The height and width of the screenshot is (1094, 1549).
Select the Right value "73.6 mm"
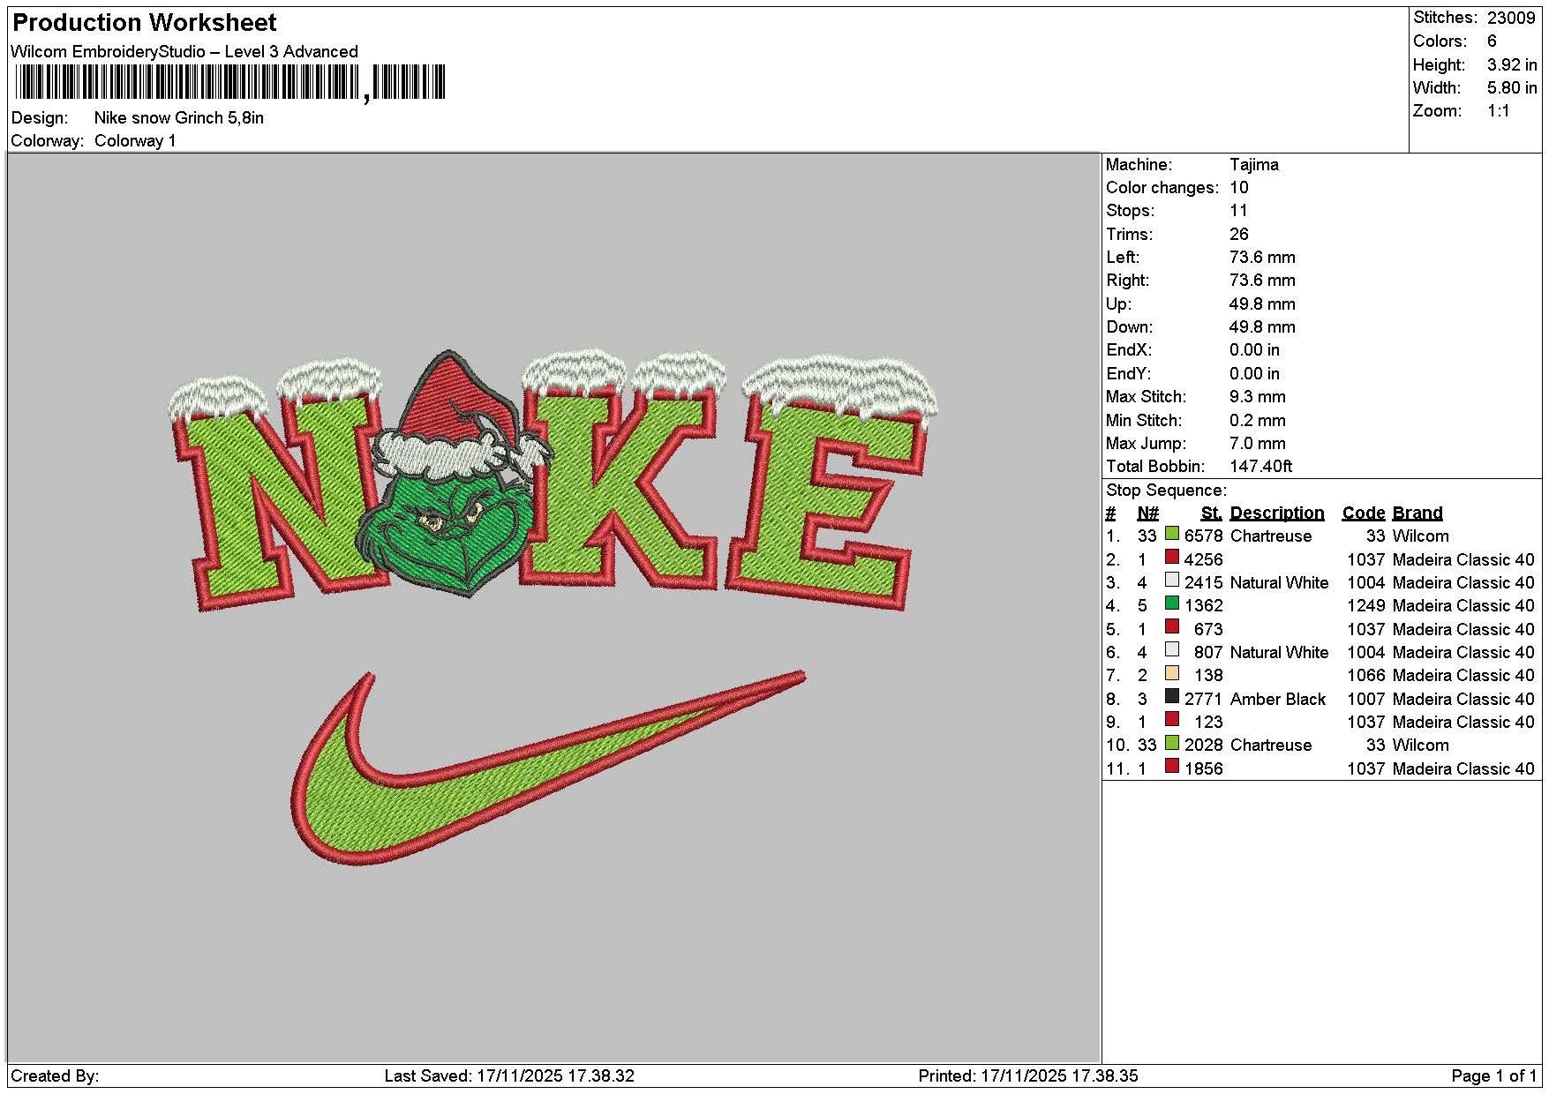1262,280
